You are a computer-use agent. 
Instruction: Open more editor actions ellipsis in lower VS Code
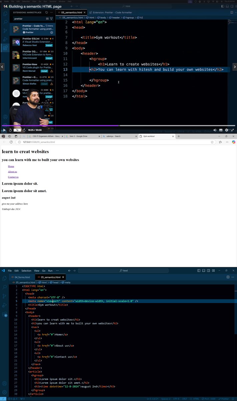point(233,277)
